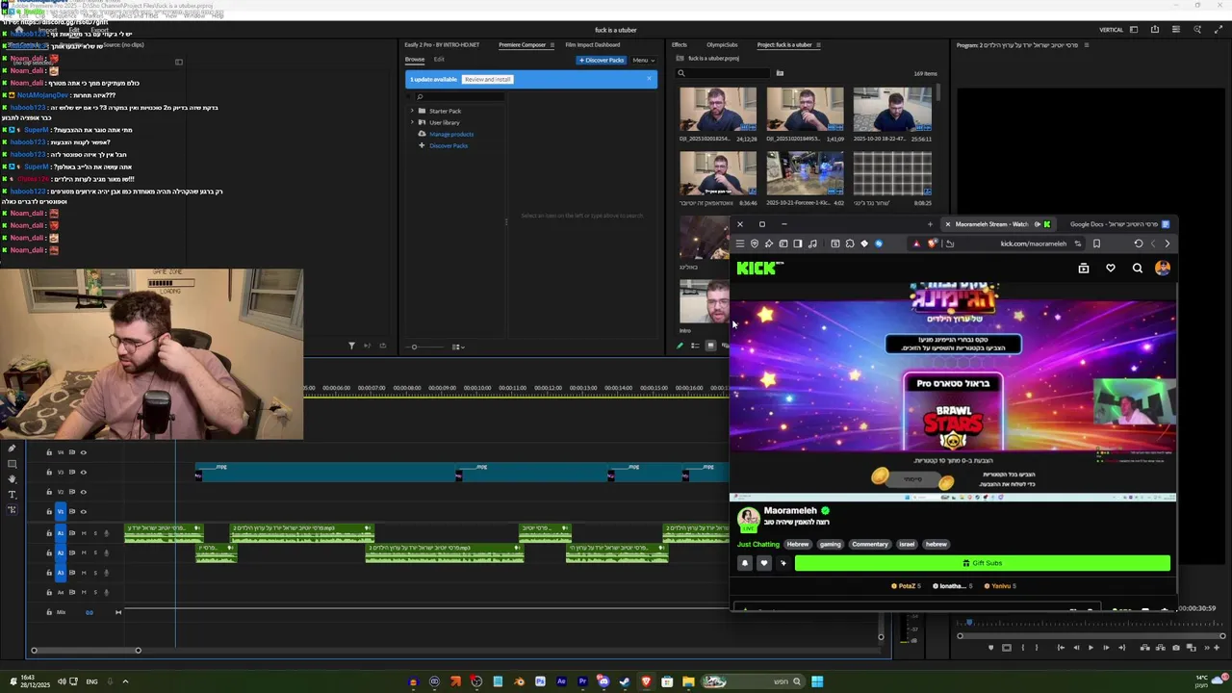
Task: Select the Rectangle tool
Action: (12, 464)
